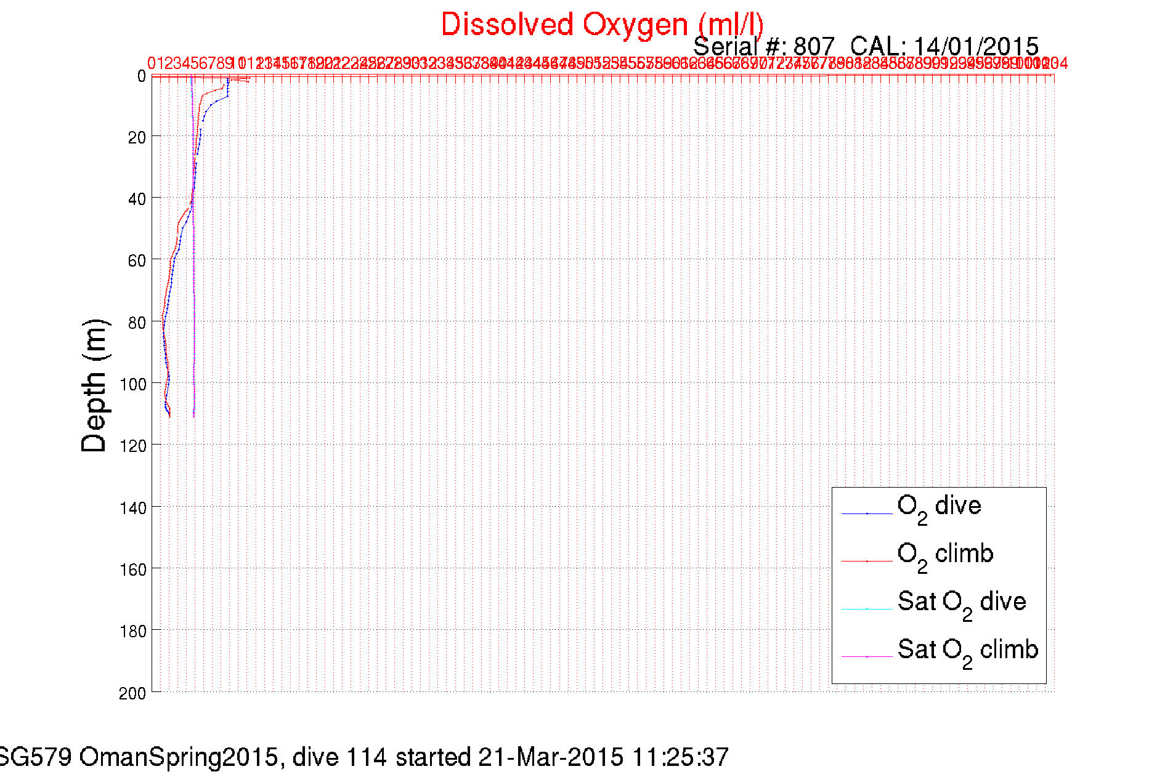This screenshot has width=1165, height=777.
Task: Click the cyan Sat O2 dive legend line
Action: pyautogui.click(x=867, y=609)
